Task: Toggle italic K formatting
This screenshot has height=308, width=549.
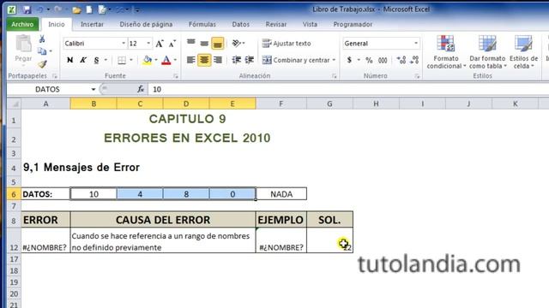Action: [x=83, y=60]
